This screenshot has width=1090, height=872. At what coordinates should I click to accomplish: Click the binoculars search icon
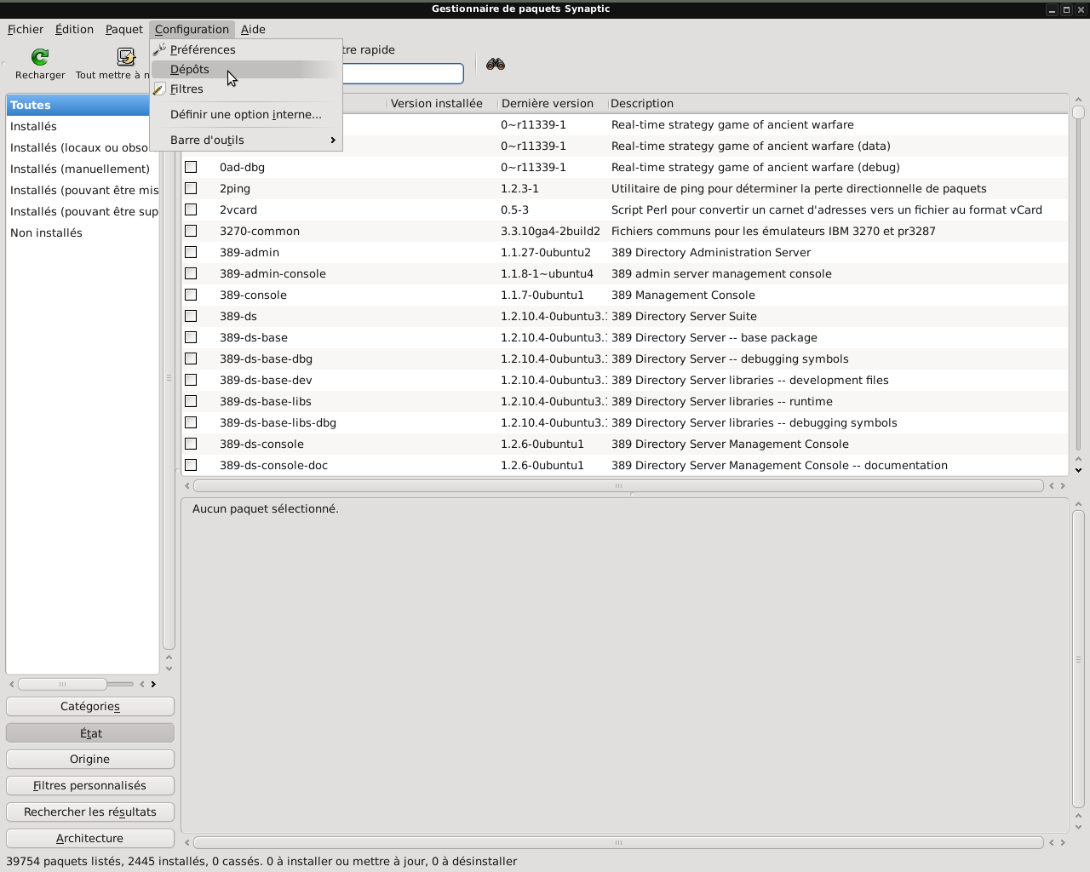point(496,65)
